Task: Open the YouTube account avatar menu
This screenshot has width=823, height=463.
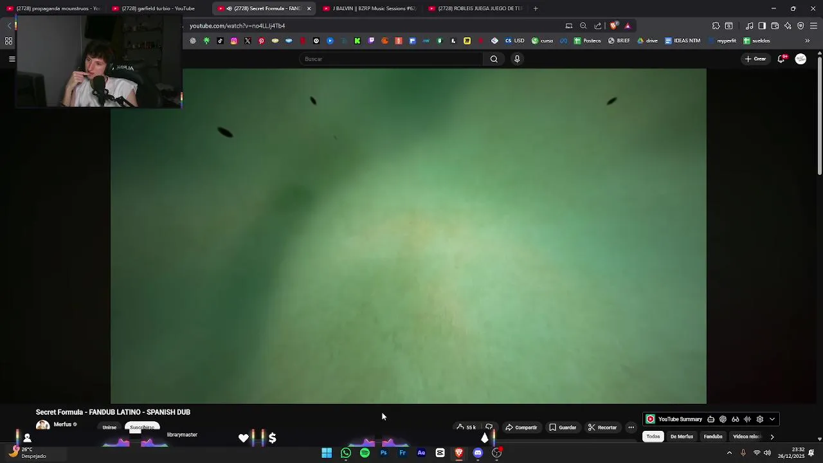Action: pyautogui.click(x=800, y=59)
